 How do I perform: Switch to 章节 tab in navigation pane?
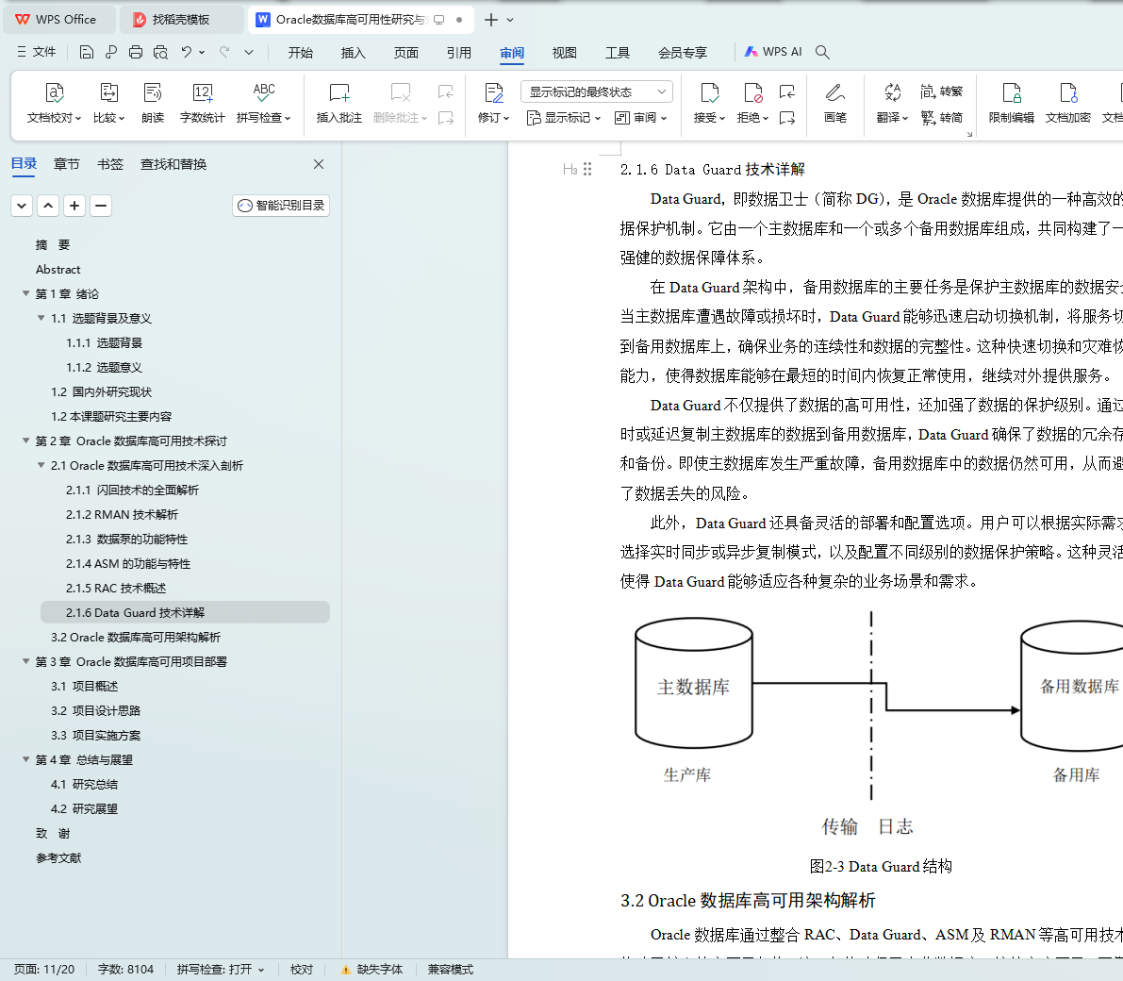pyautogui.click(x=67, y=164)
